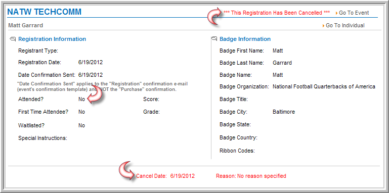Click the Registration Date value 6/19/2012

91,63
